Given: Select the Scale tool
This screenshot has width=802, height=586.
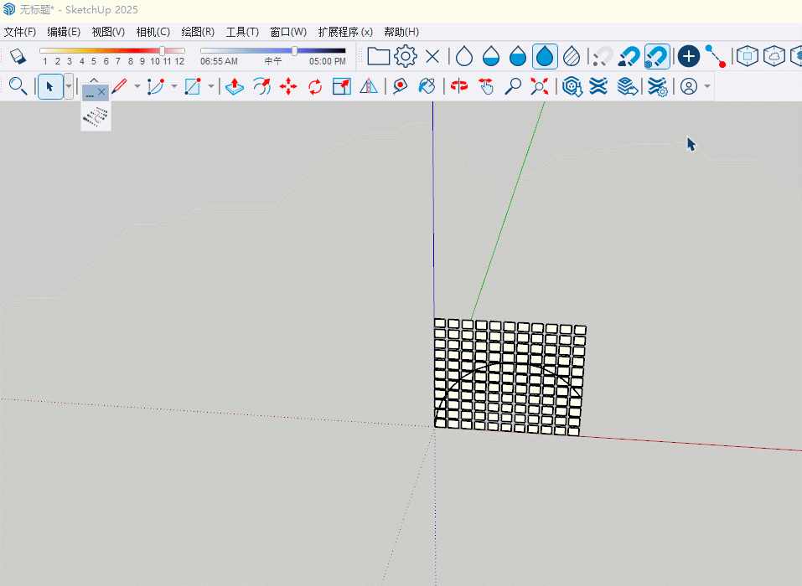Looking at the screenshot, I should click(x=342, y=86).
